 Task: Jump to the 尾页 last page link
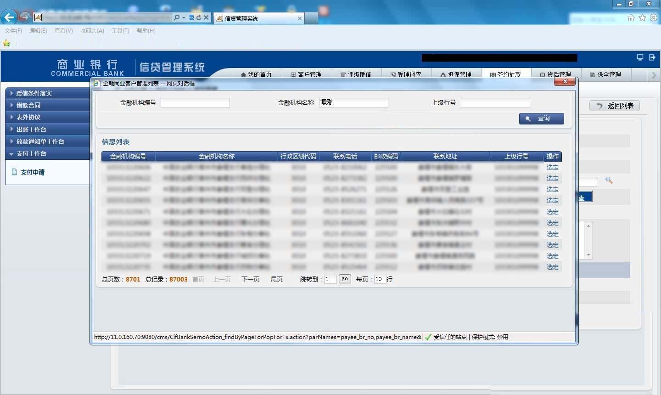coord(277,279)
